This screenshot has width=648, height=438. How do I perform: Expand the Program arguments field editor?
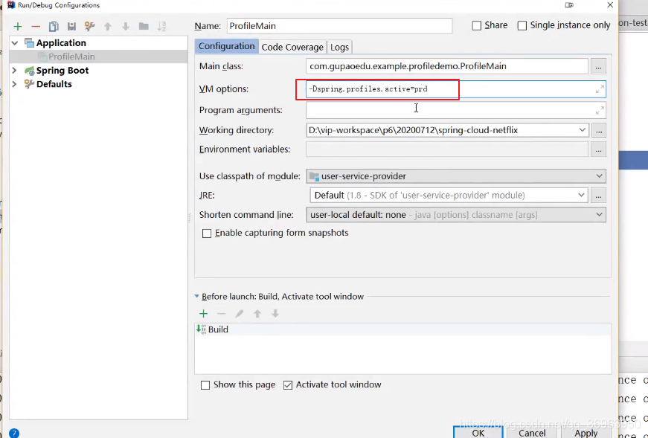pos(600,110)
